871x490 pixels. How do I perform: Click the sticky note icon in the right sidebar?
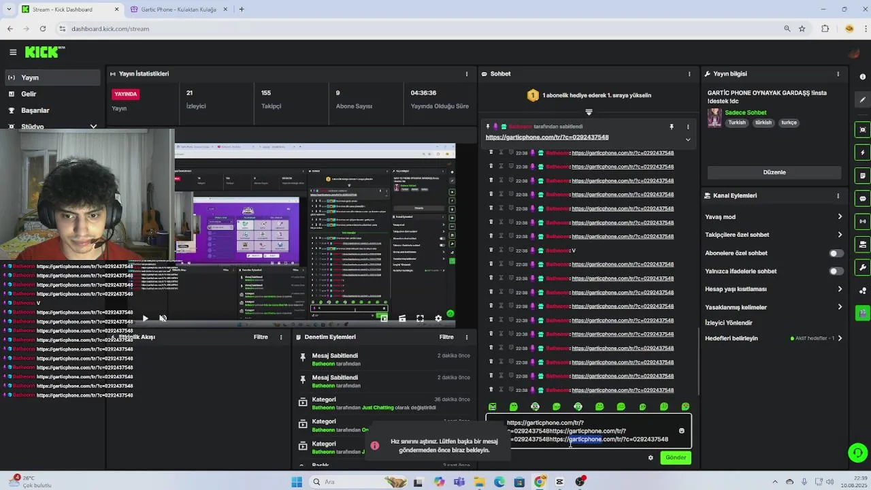(863, 176)
